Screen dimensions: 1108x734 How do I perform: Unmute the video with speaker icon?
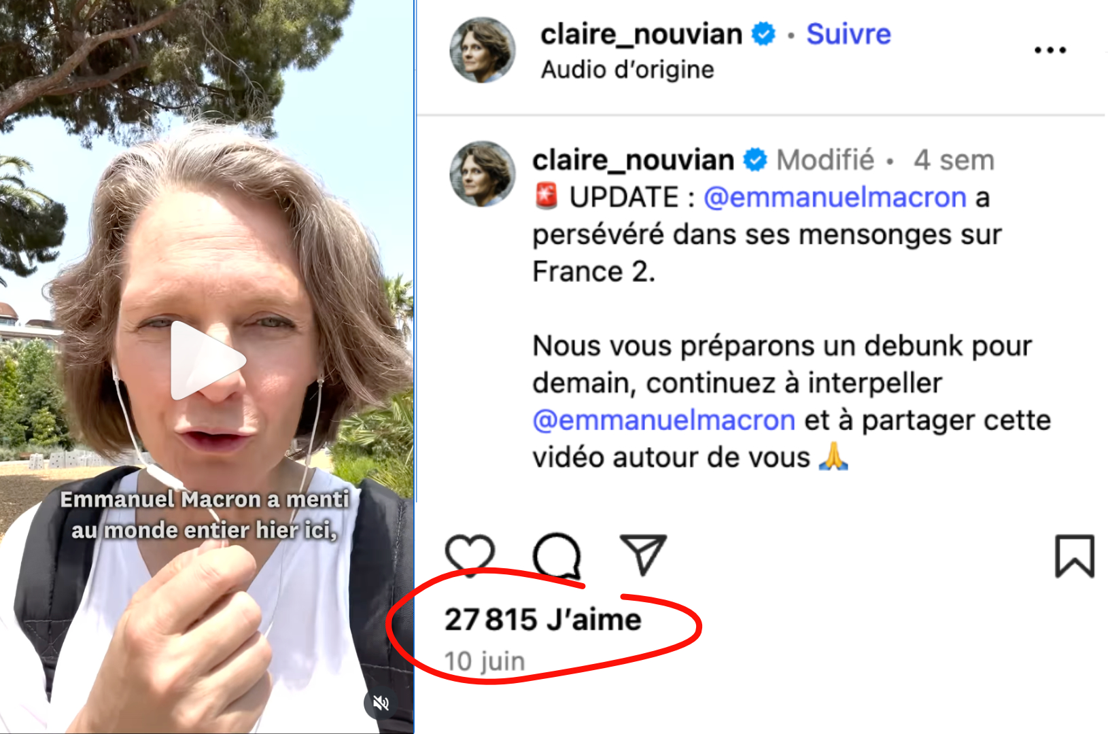381,703
